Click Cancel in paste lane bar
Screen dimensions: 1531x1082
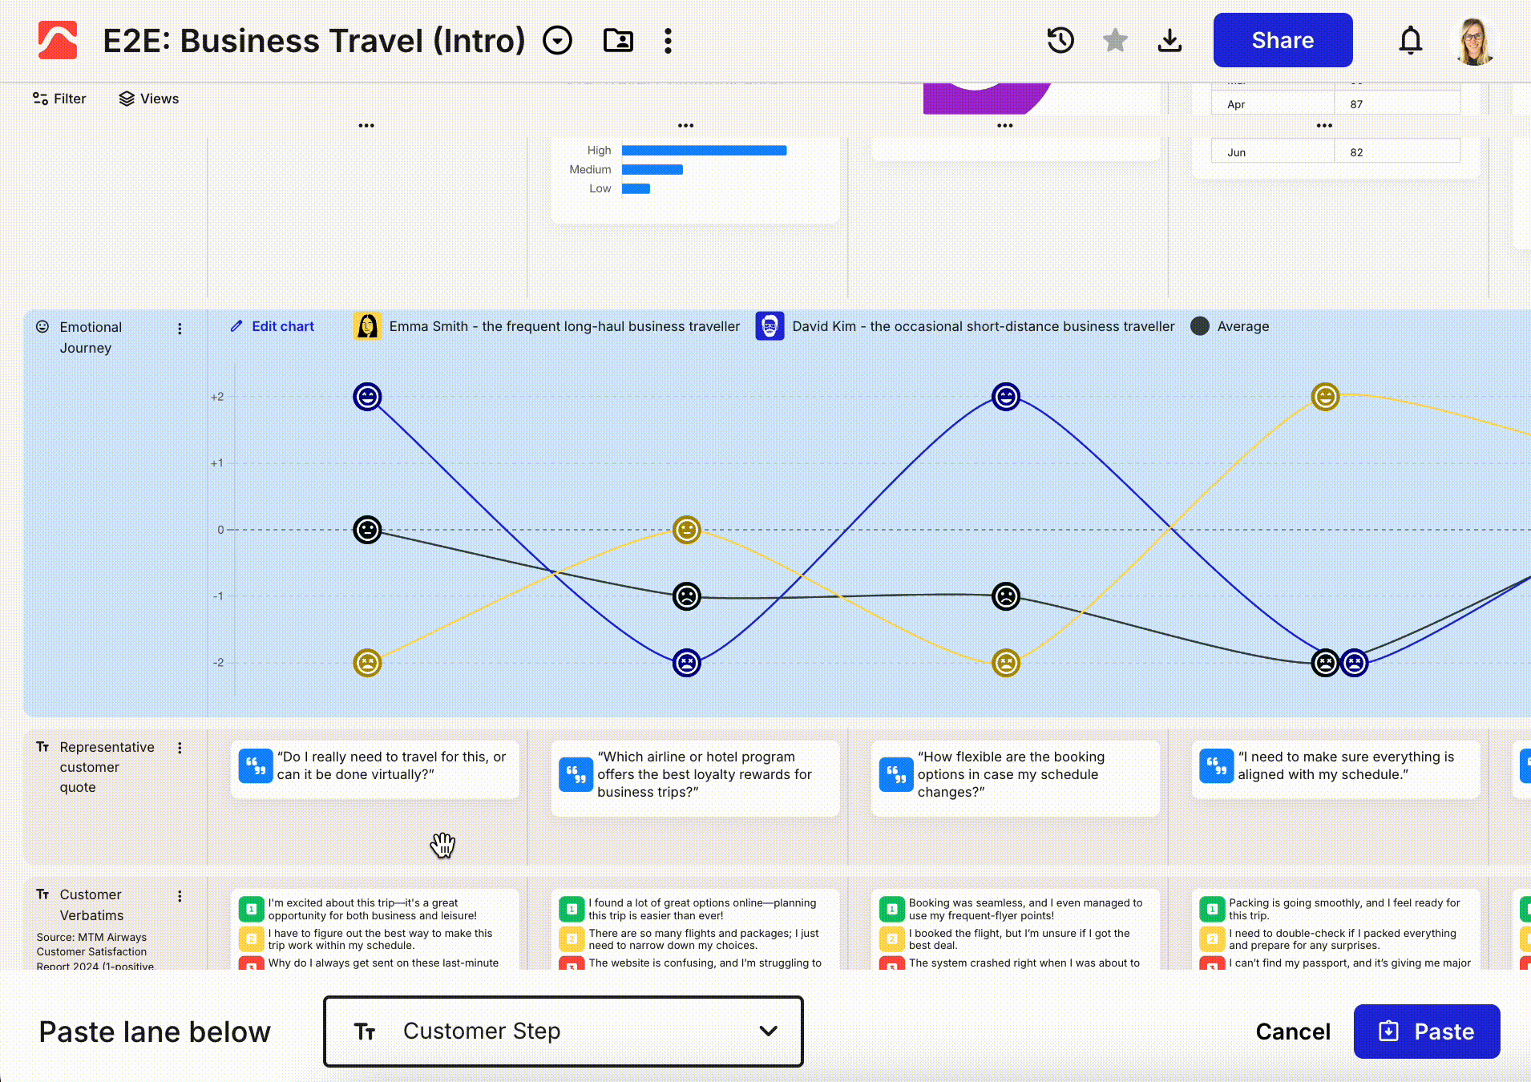[1293, 1032]
